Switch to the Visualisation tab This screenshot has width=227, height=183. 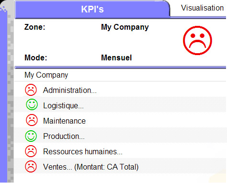coord(202,8)
